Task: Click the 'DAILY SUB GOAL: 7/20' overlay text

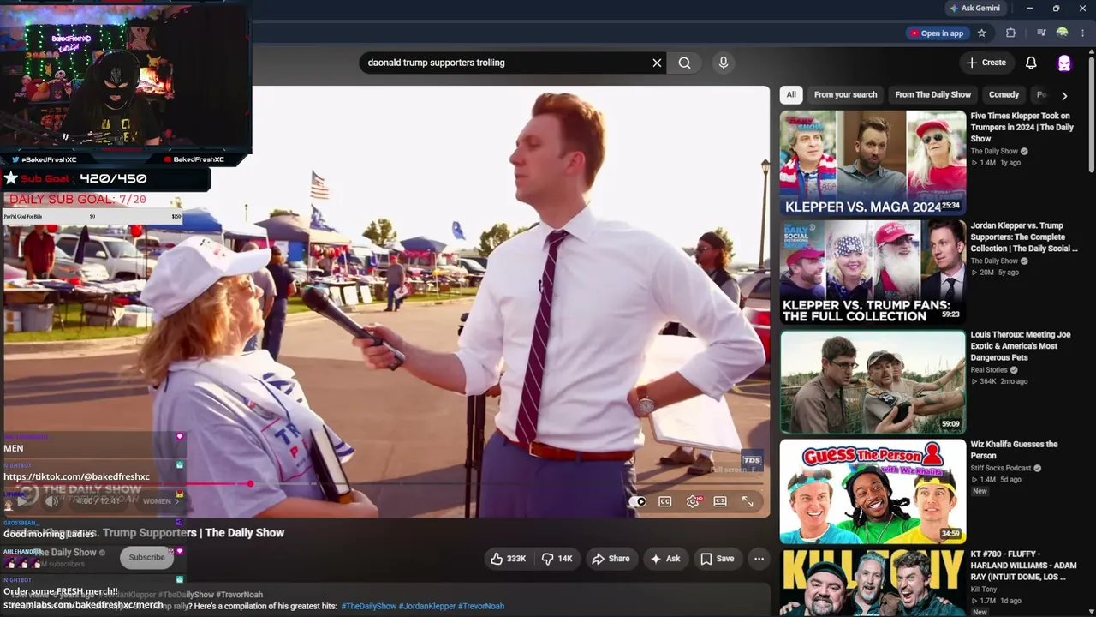Action: coord(77,199)
